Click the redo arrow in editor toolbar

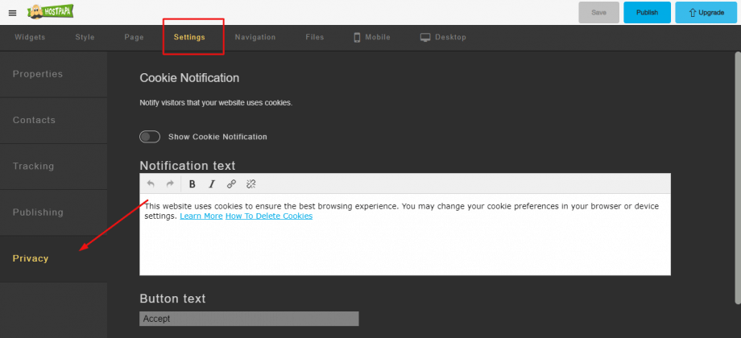pos(170,184)
